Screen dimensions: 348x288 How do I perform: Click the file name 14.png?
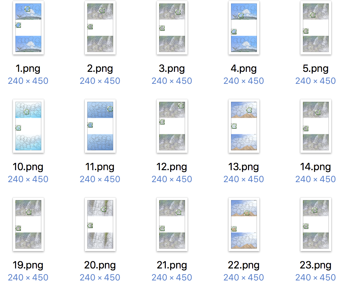[316, 167]
